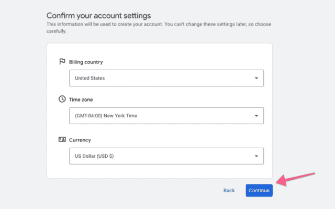The width and height of the screenshot is (335, 209).
Task: Click the flag icon beside Billing country
Action: click(62, 61)
